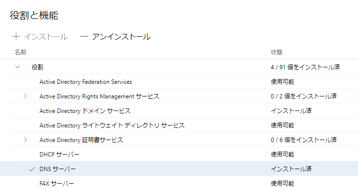Screen dimensions: 358x189
Task: Click the アンインストール button label
Action: [x=121, y=36]
